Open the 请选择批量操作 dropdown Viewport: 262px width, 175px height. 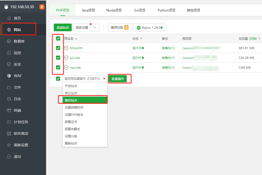pos(85,79)
